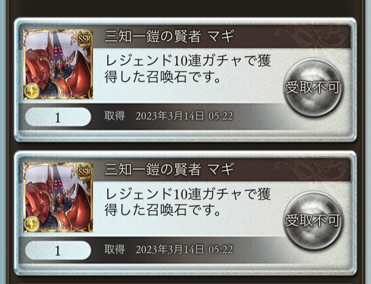Click the quantity pill showing 1 in first entry

58,117
